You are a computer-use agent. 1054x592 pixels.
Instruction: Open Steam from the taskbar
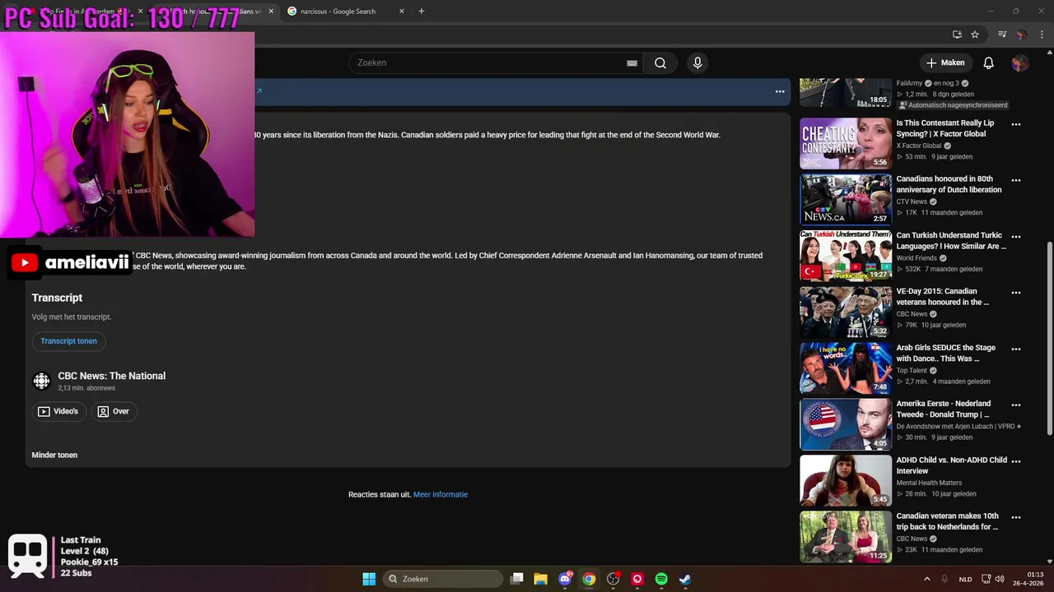(685, 579)
